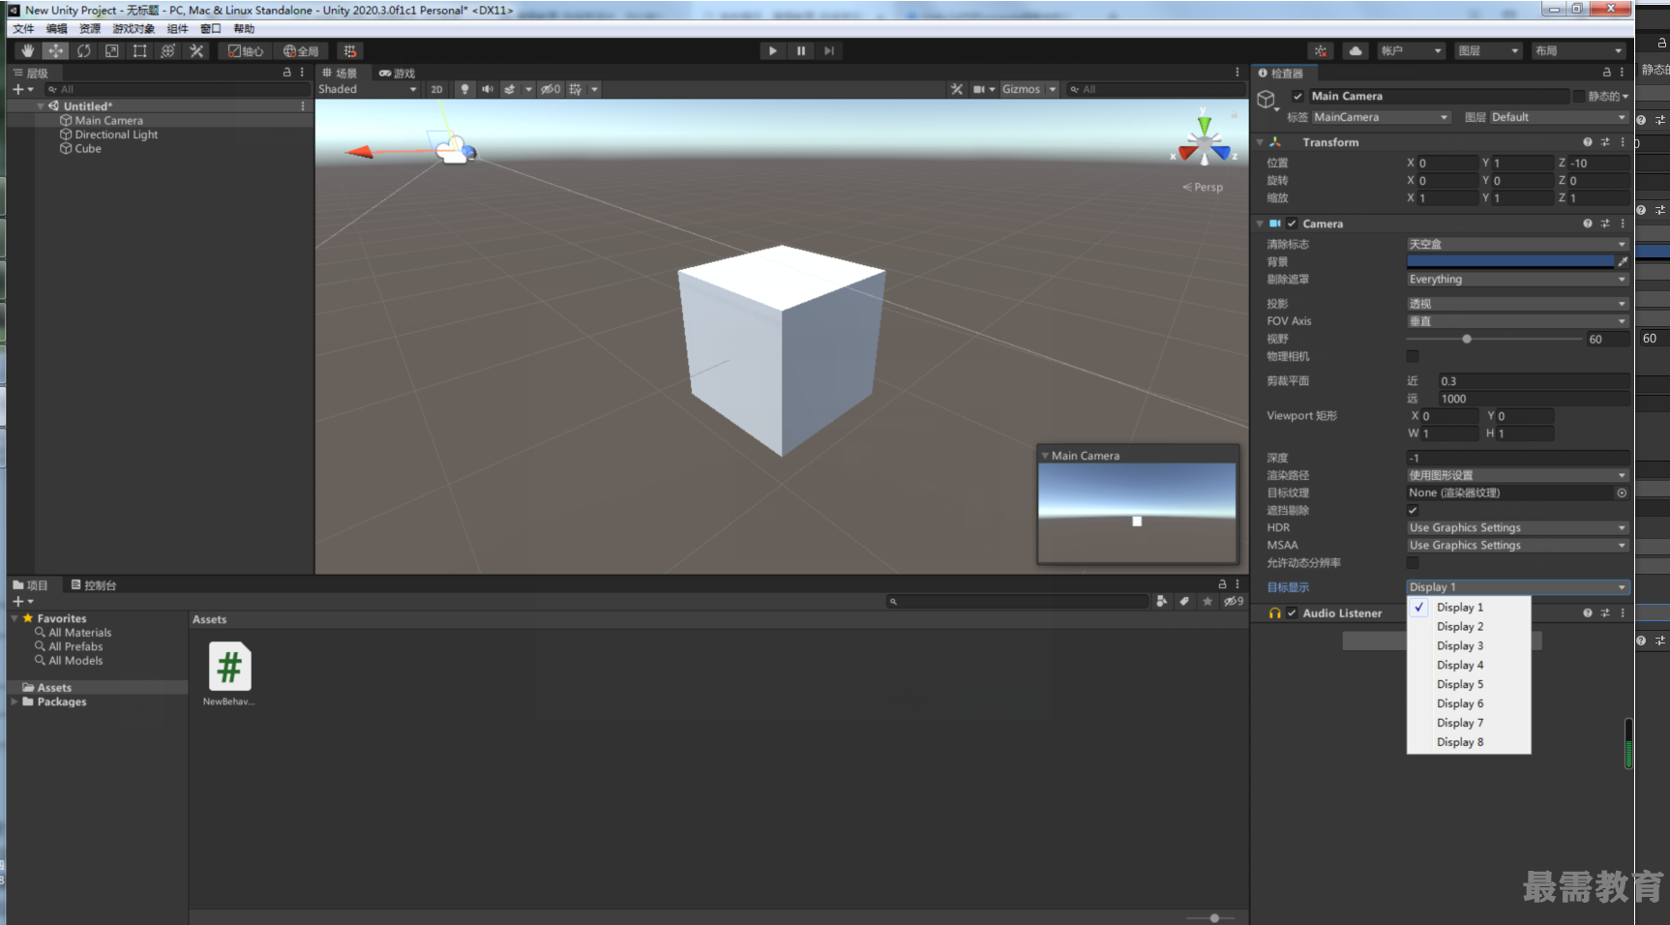Enable Allow Dynamic Resolution checkbox
This screenshot has height=925, width=1670.
tap(1413, 562)
